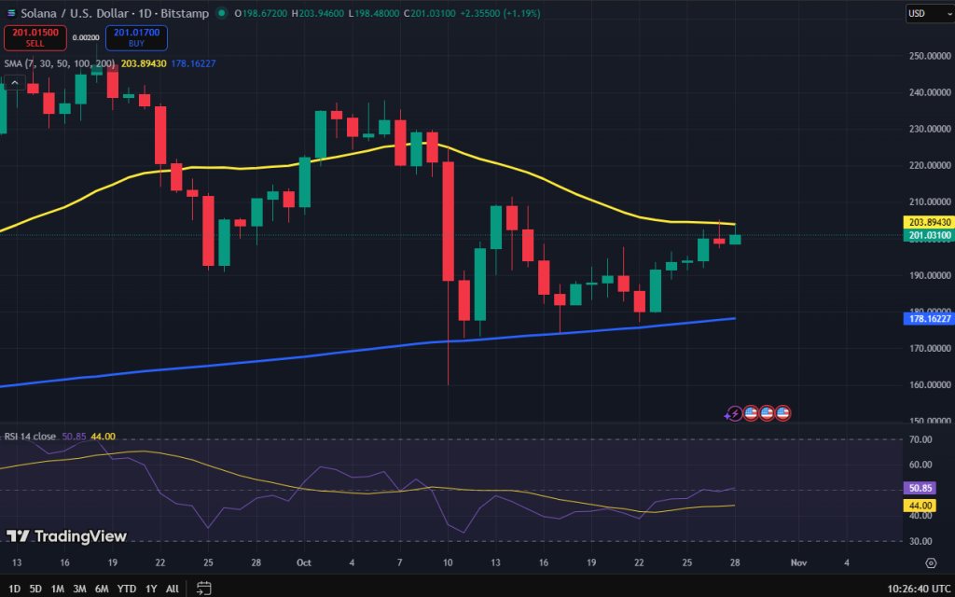Collapse the indicator legend with chevron arrow

[x=15, y=82]
